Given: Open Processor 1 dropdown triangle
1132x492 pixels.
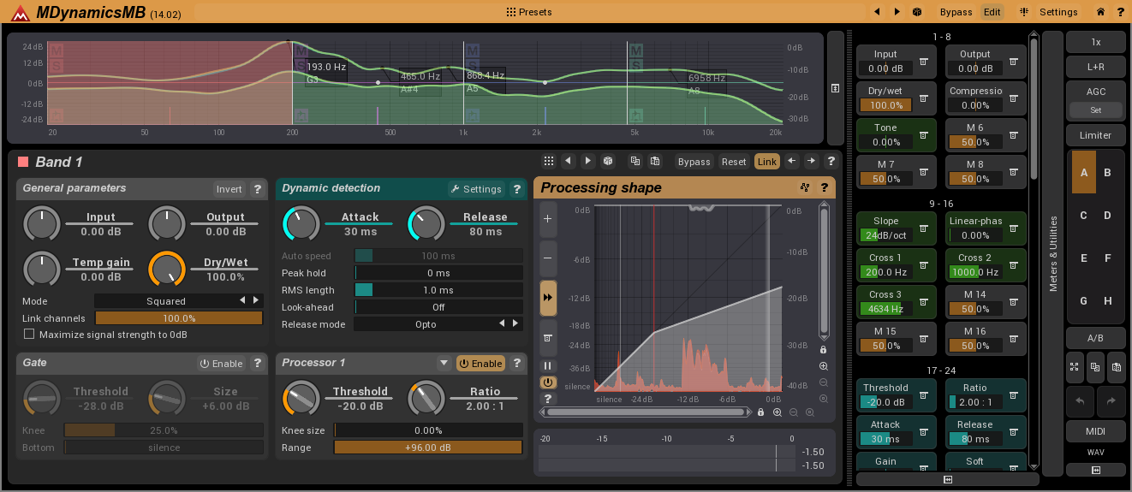Looking at the screenshot, I should point(444,364).
